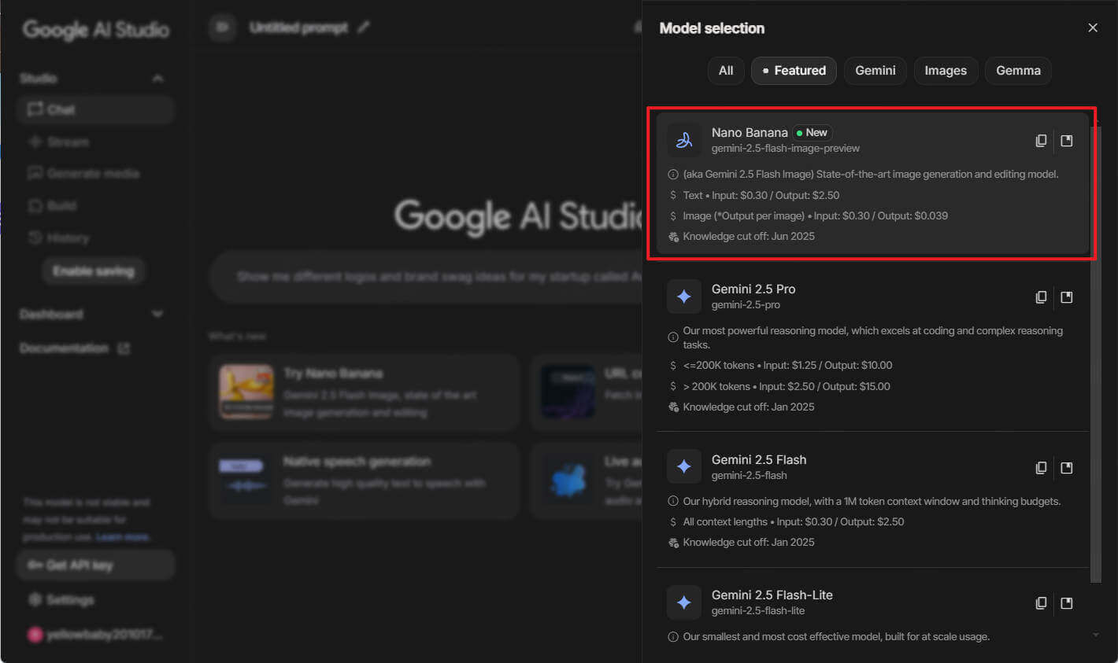
Task: Open Gemini 2.5 Flash-Lite details icon
Action: point(1067,603)
